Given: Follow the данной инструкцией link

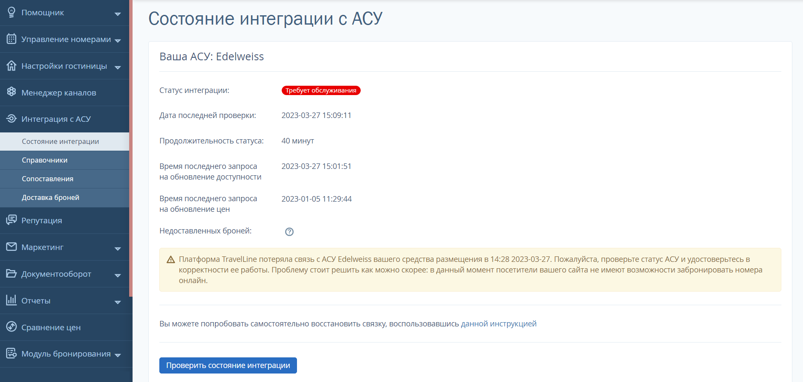Looking at the screenshot, I should 499,324.
